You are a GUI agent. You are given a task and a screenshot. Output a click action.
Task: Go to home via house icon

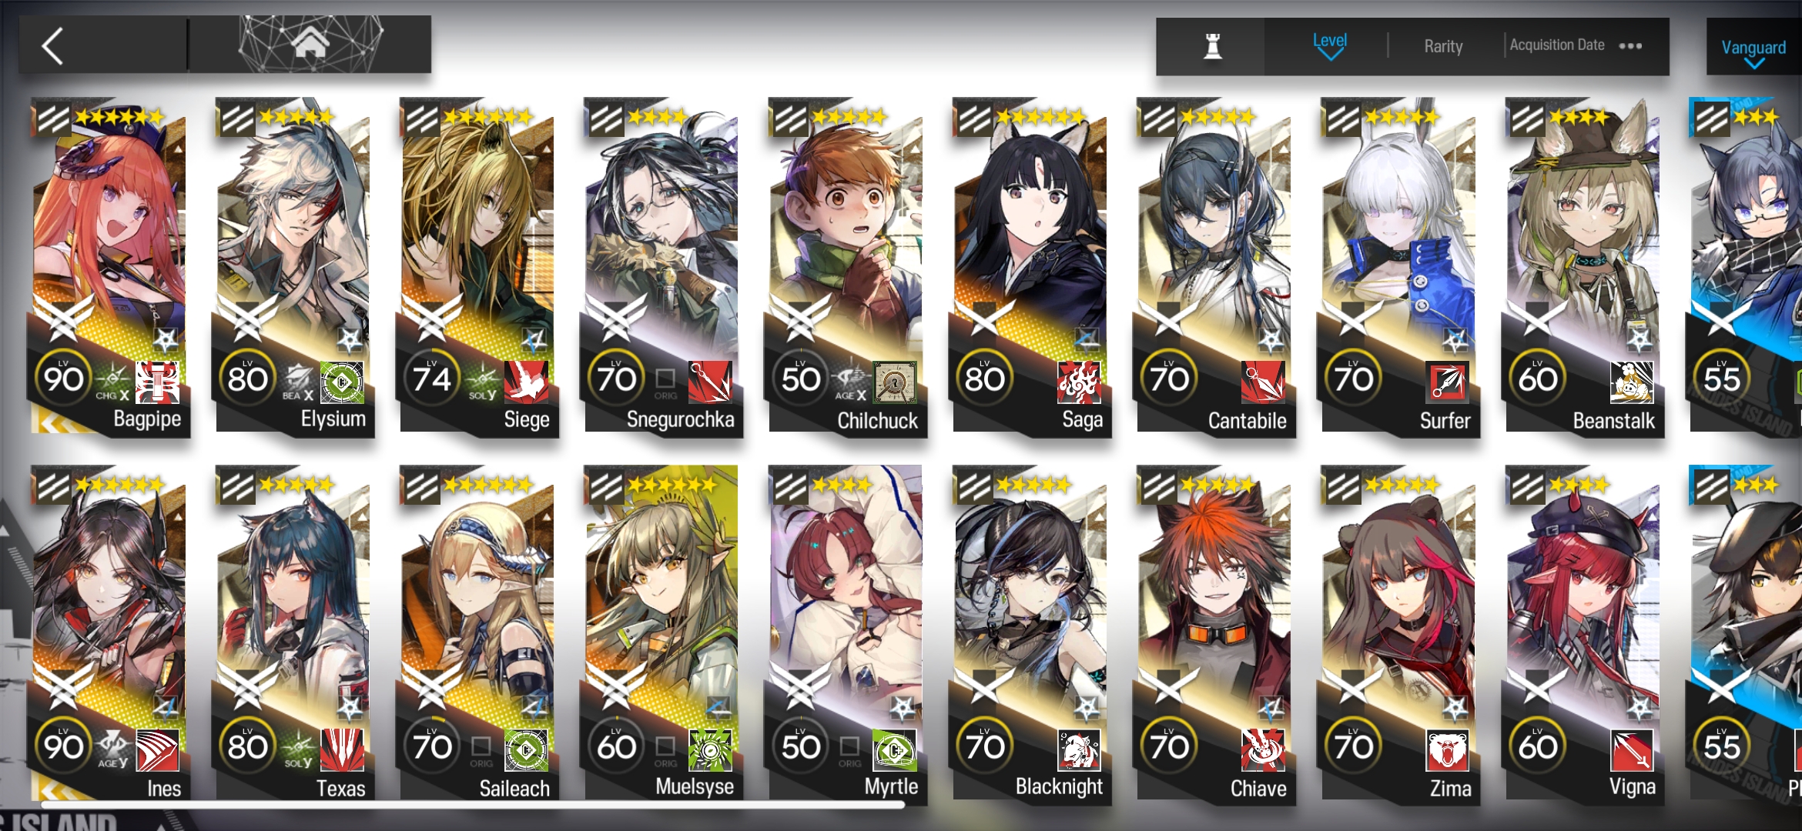coord(310,43)
